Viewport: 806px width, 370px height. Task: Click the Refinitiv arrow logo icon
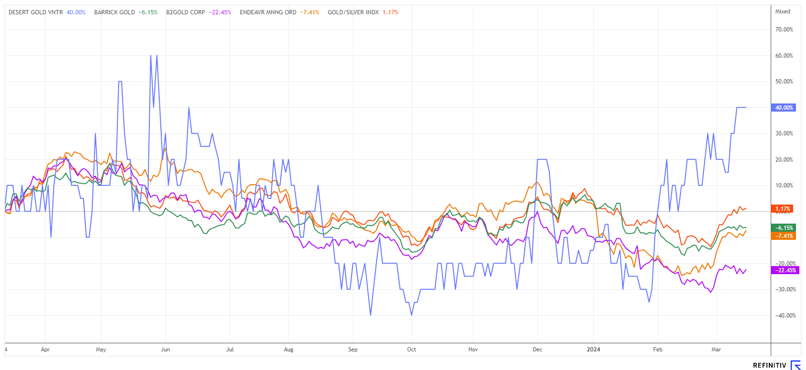(796, 365)
